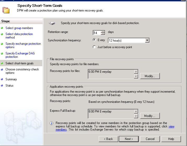Screen dimensions: 187x146
Task: Go to Select data protection method step
Action: point(19,36)
